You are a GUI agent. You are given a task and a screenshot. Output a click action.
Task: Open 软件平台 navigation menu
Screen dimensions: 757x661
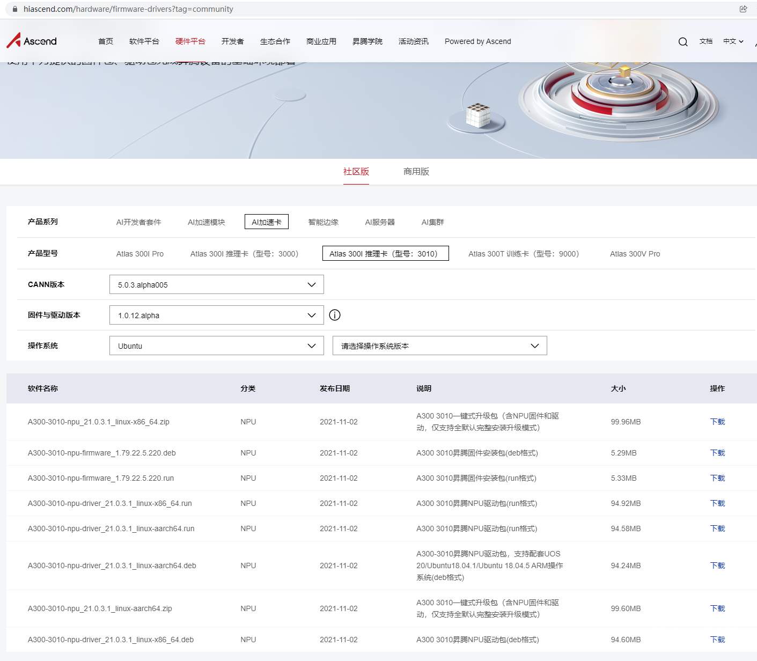(144, 41)
